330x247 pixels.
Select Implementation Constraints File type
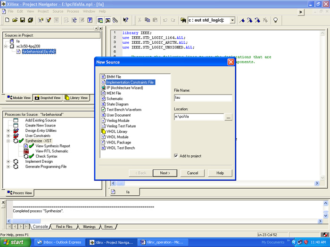pyautogui.click(x=130, y=82)
